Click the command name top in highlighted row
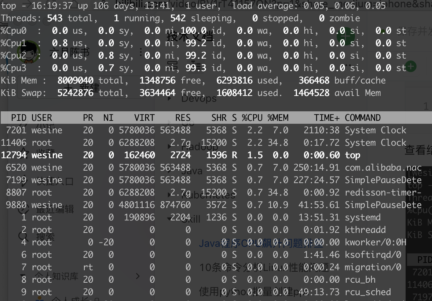Screen dimensions: 432x301 click(x=352, y=156)
